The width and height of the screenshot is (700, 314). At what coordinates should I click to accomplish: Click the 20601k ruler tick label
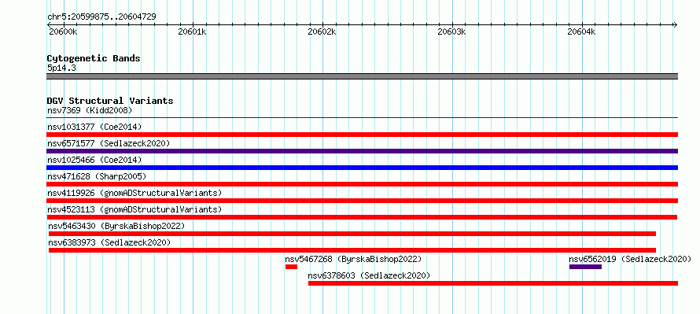(192, 31)
